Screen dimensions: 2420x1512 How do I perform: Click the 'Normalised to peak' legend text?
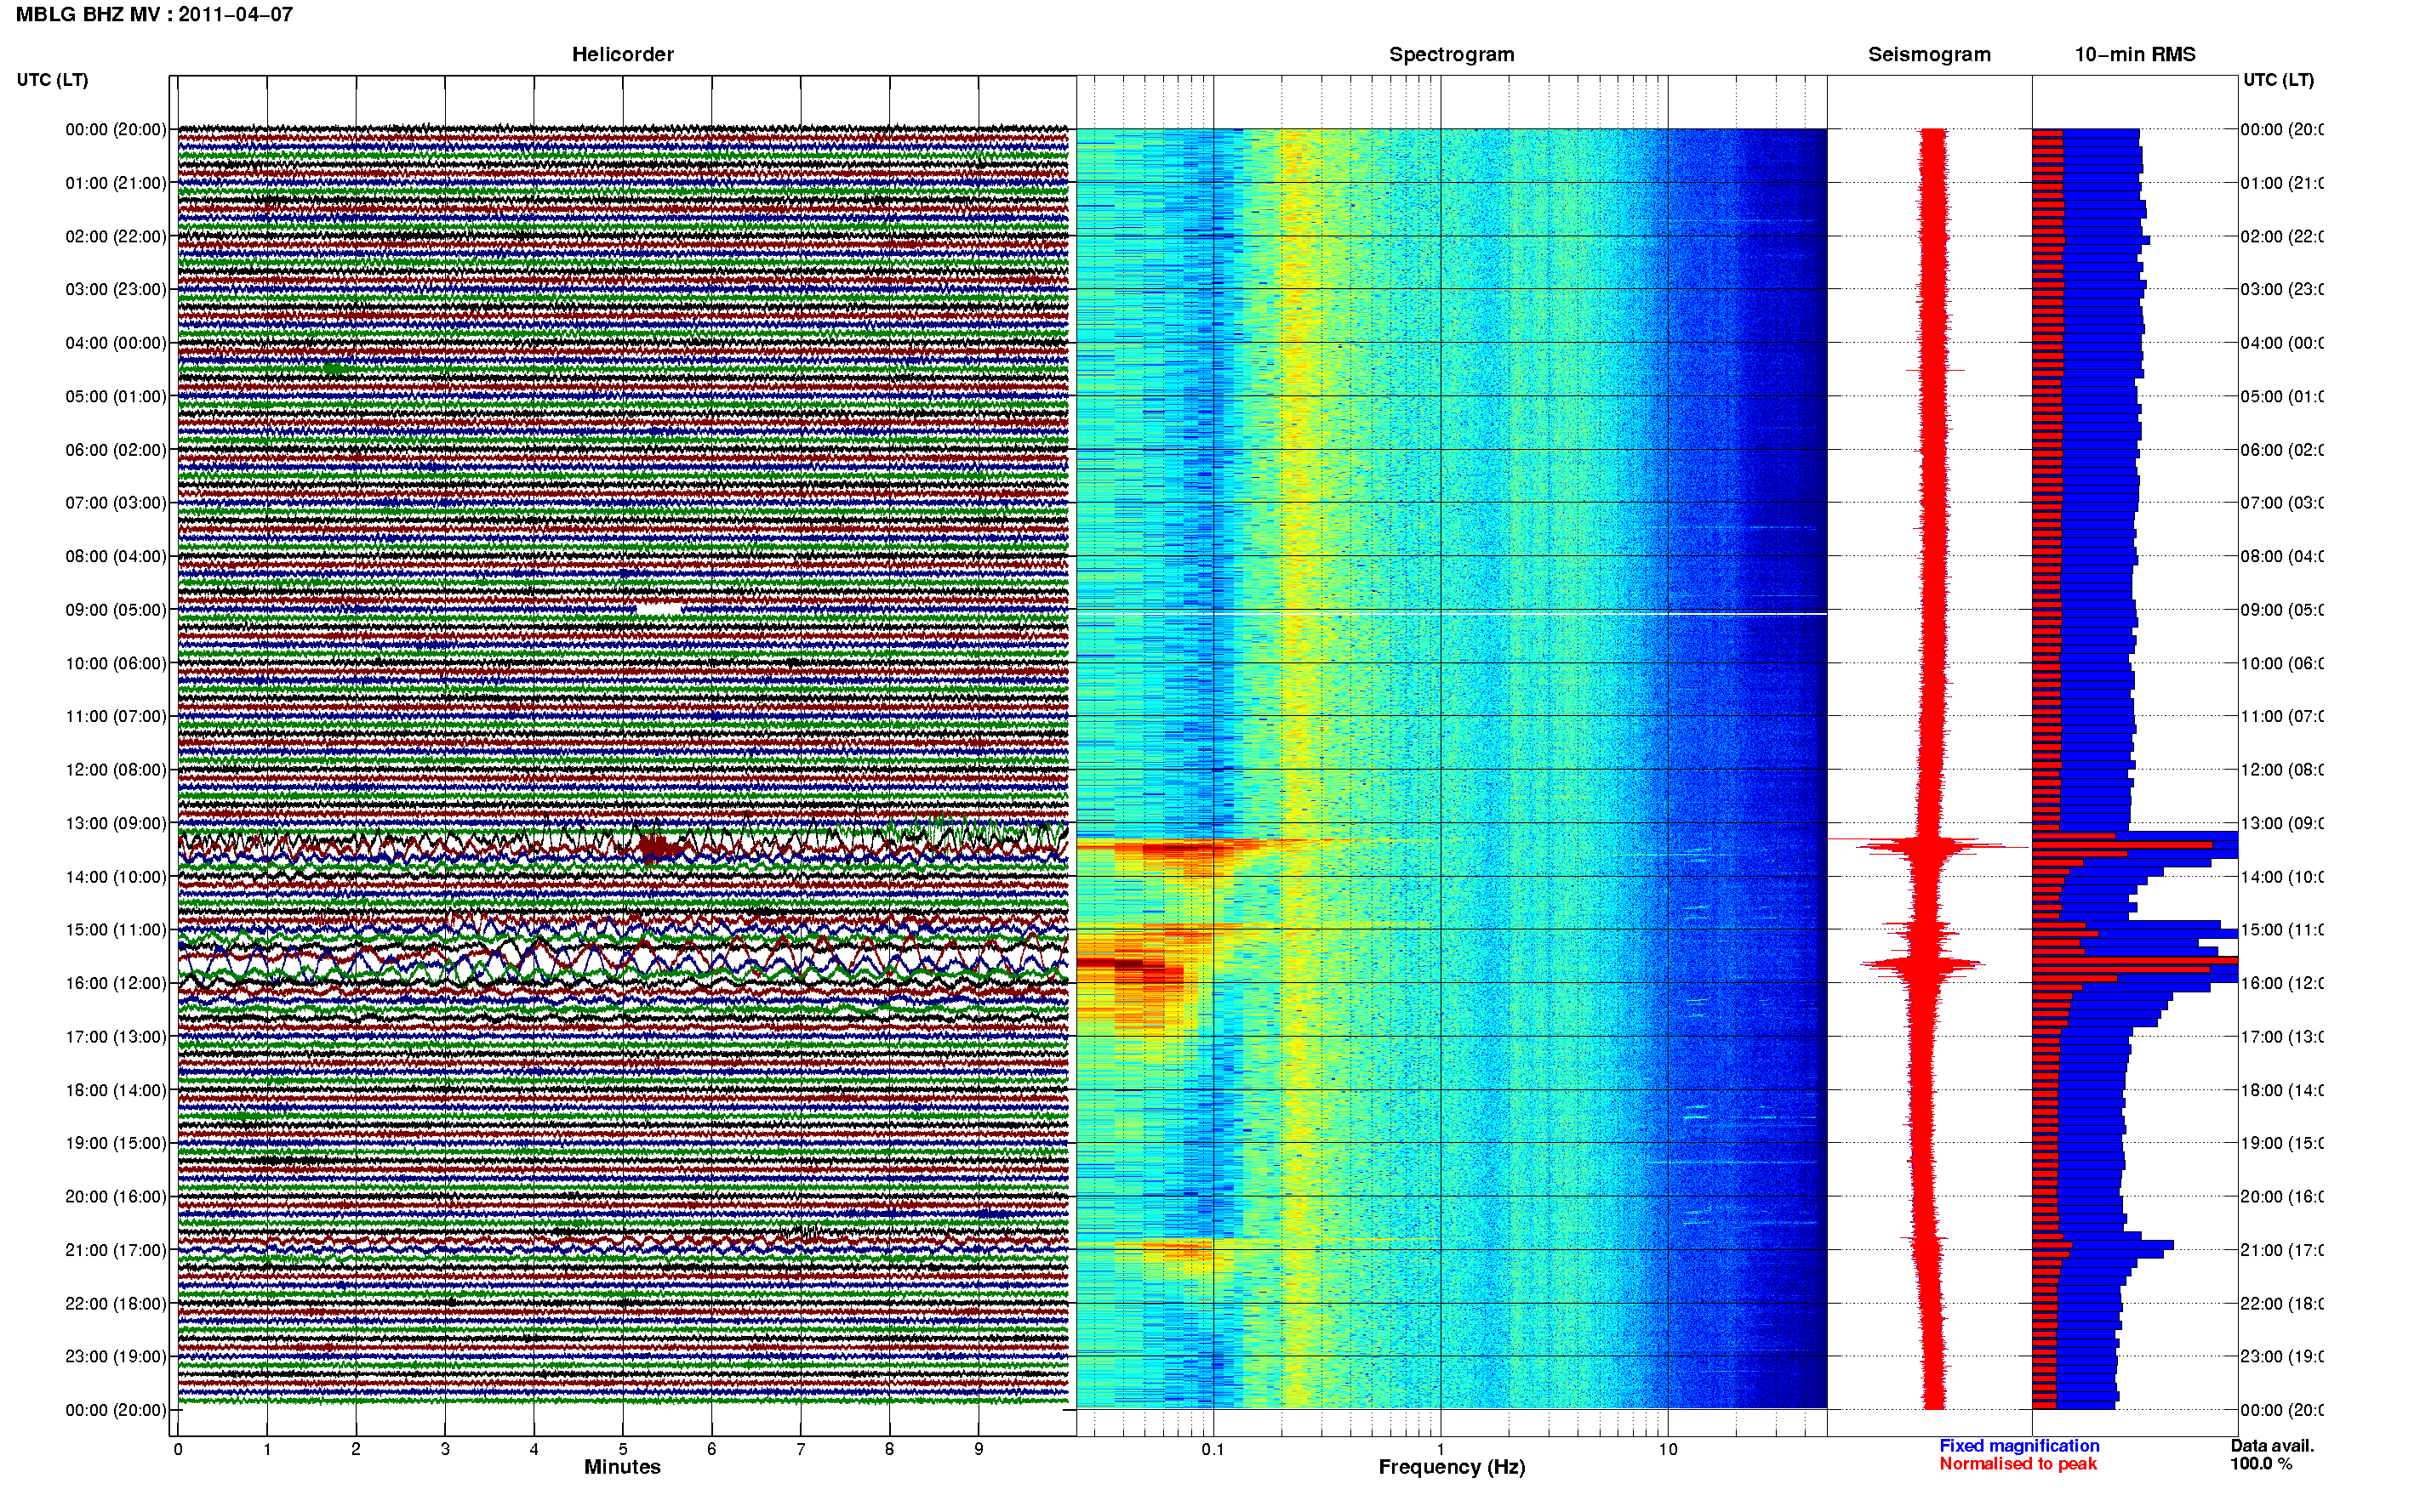coord(2018,1463)
